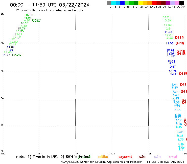187x164 pixels.
Task: Click the reading '6.53'
Action: click(177, 110)
